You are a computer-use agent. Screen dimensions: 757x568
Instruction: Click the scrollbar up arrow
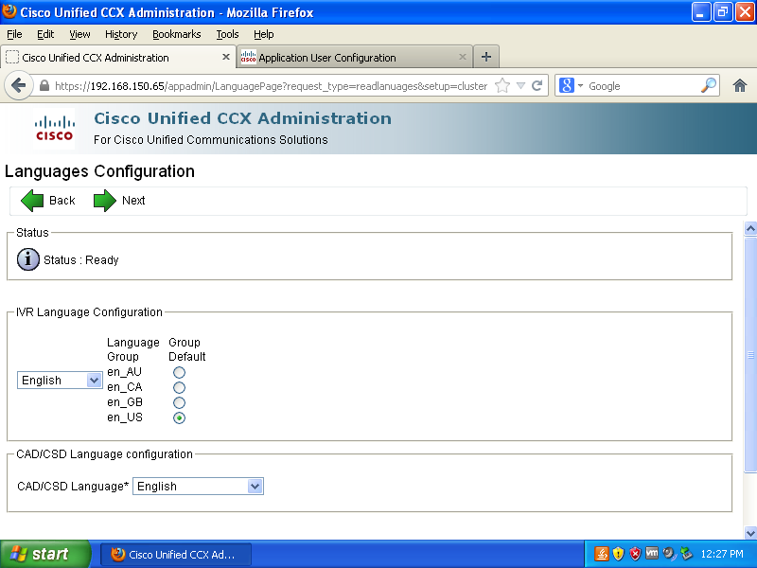click(x=750, y=228)
